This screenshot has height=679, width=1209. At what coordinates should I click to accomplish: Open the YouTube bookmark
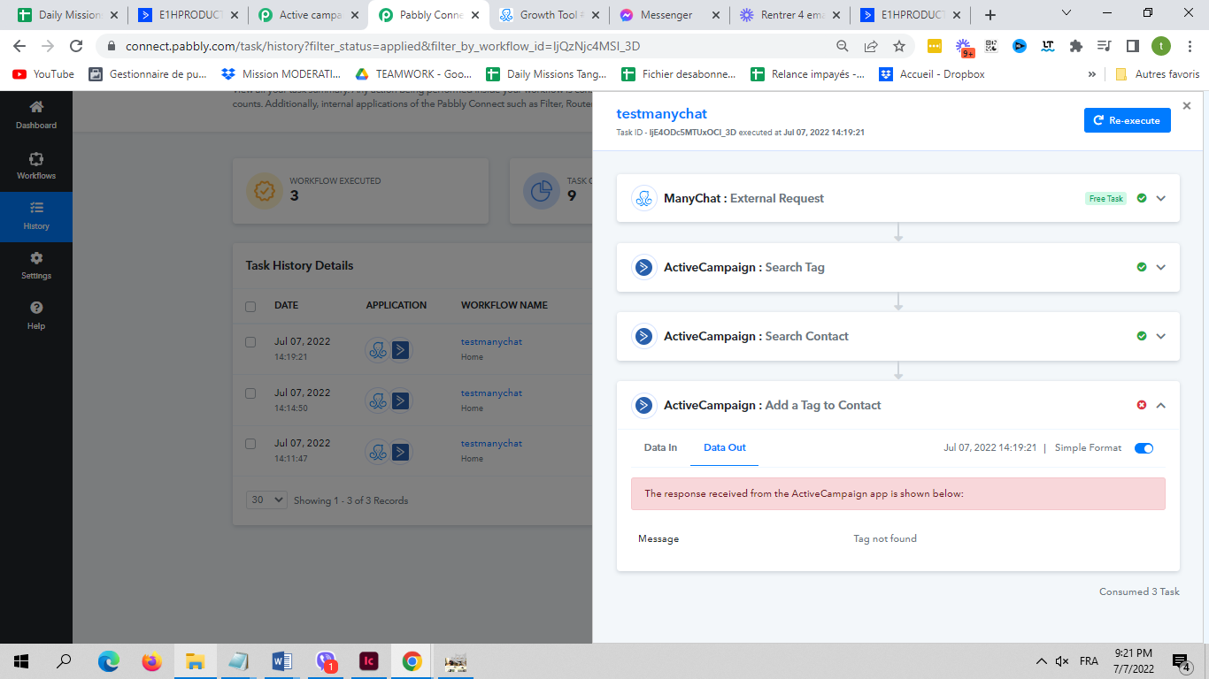pyautogui.click(x=44, y=74)
